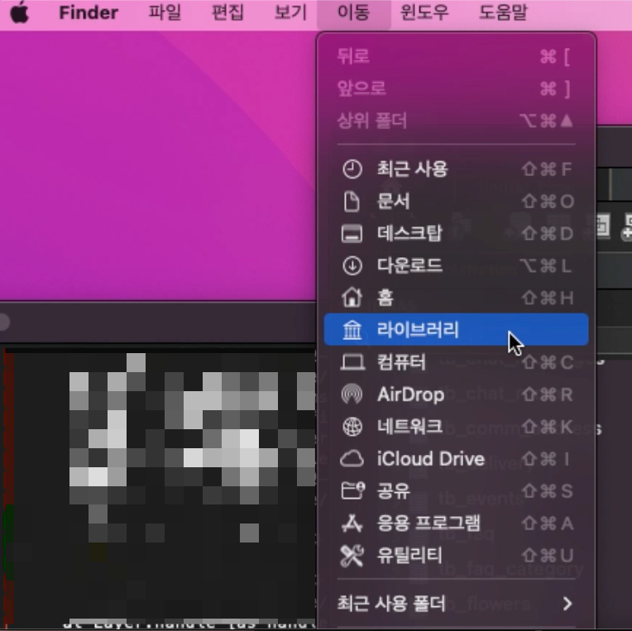Click the shared folder icon beside 공유
This screenshot has height=631, width=632.
(353, 490)
